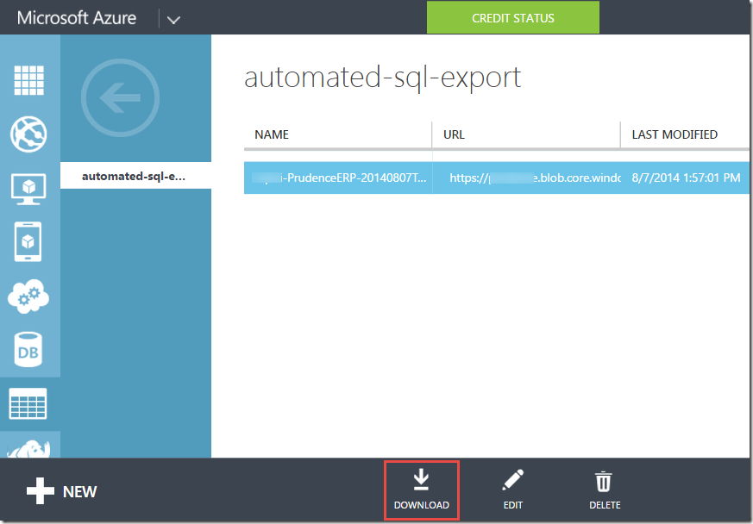Open HDInsight elephant icon
The image size is (753, 524).
point(28,449)
